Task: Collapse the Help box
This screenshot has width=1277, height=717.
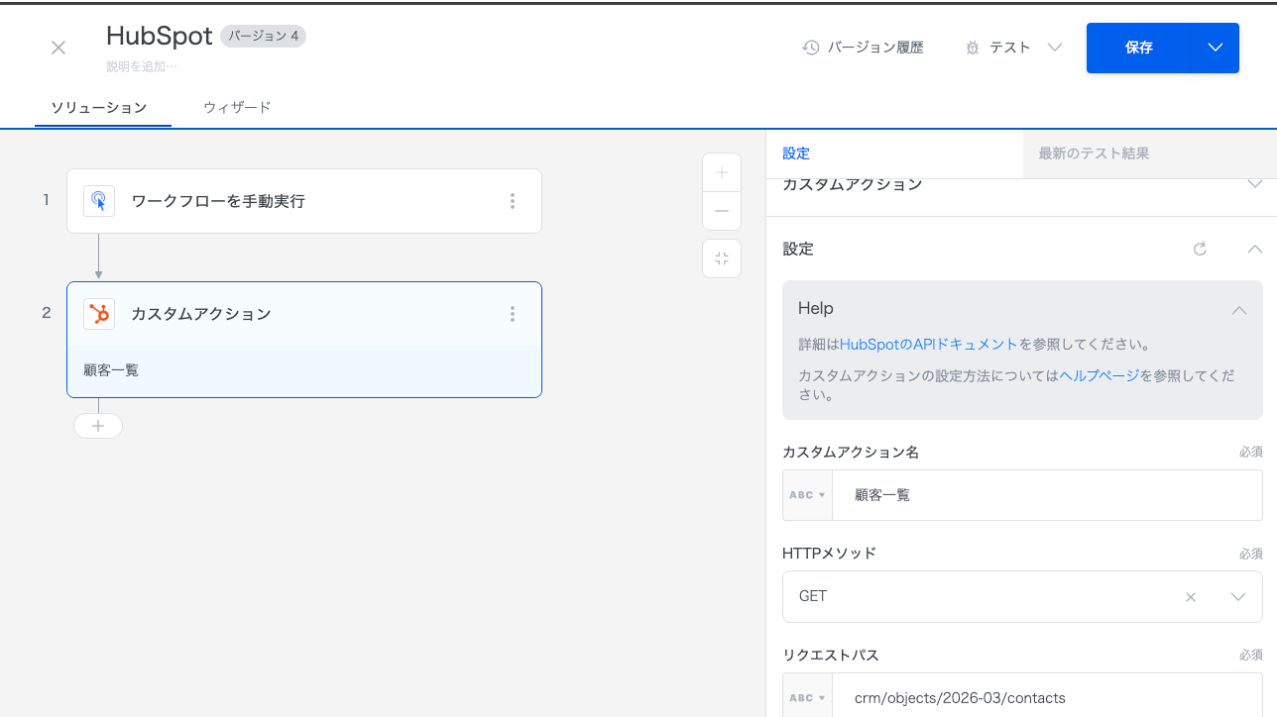Action: [1239, 310]
